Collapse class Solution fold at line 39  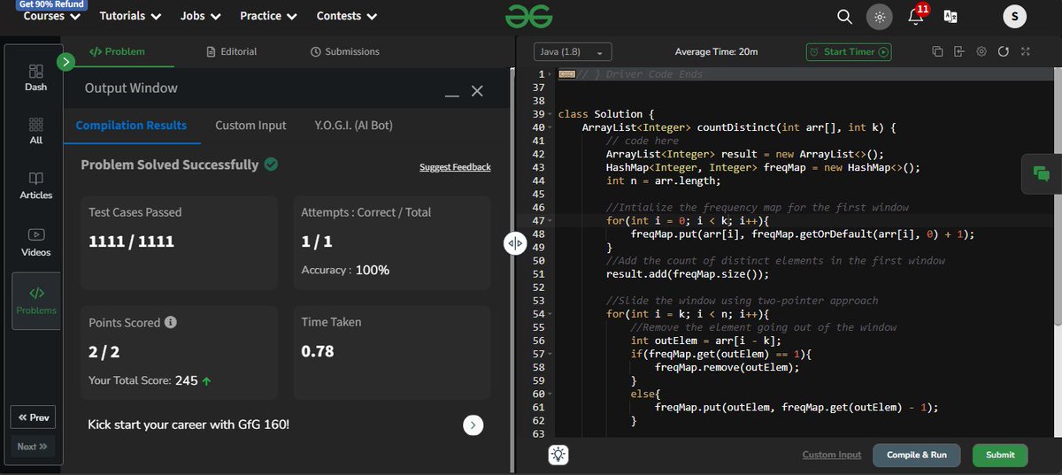tap(550, 115)
